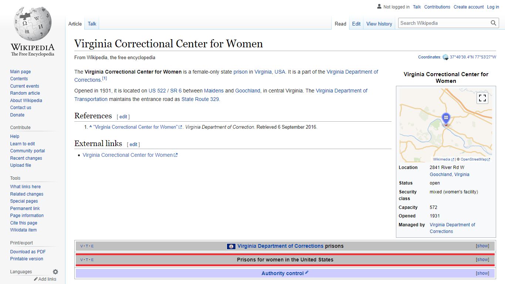
Task: Open Current events in sidebar
Action: point(25,86)
